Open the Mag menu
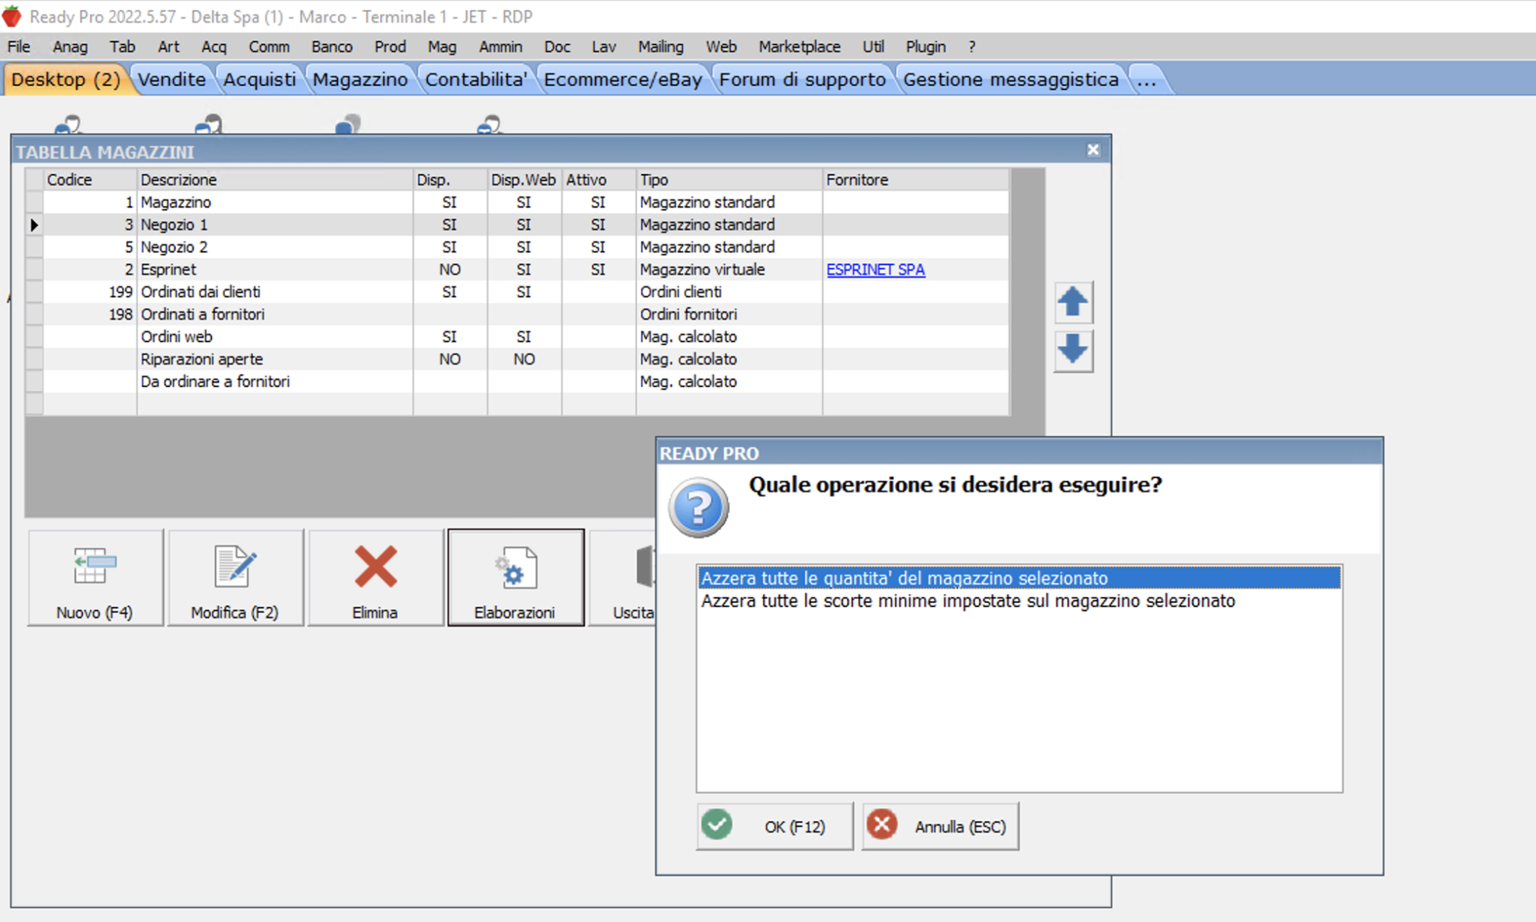Image resolution: width=1536 pixels, height=922 pixels. pyautogui.click(x=441, y=47)
